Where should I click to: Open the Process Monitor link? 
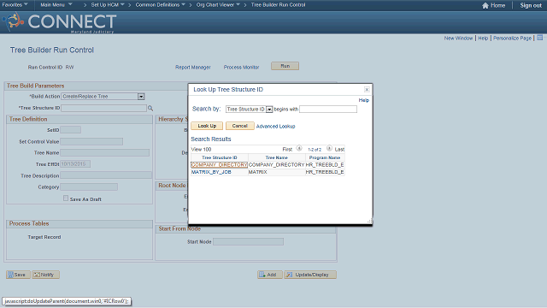click(241, 68)
